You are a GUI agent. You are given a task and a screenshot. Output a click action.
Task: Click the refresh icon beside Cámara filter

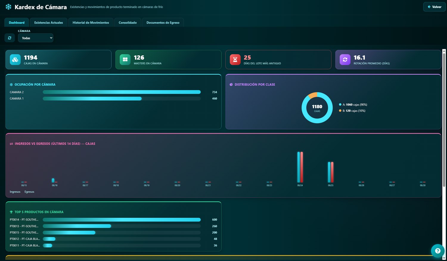pos(10,38)
